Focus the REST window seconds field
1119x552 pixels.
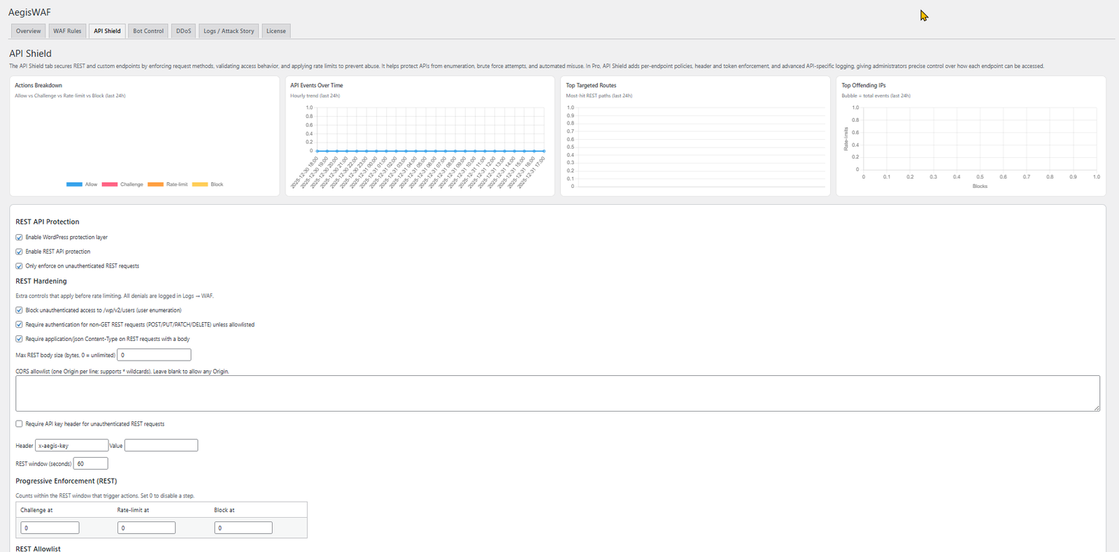point(91,463)
